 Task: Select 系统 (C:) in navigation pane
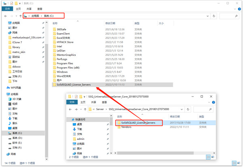pyautogui.click(x=23, y=133)
